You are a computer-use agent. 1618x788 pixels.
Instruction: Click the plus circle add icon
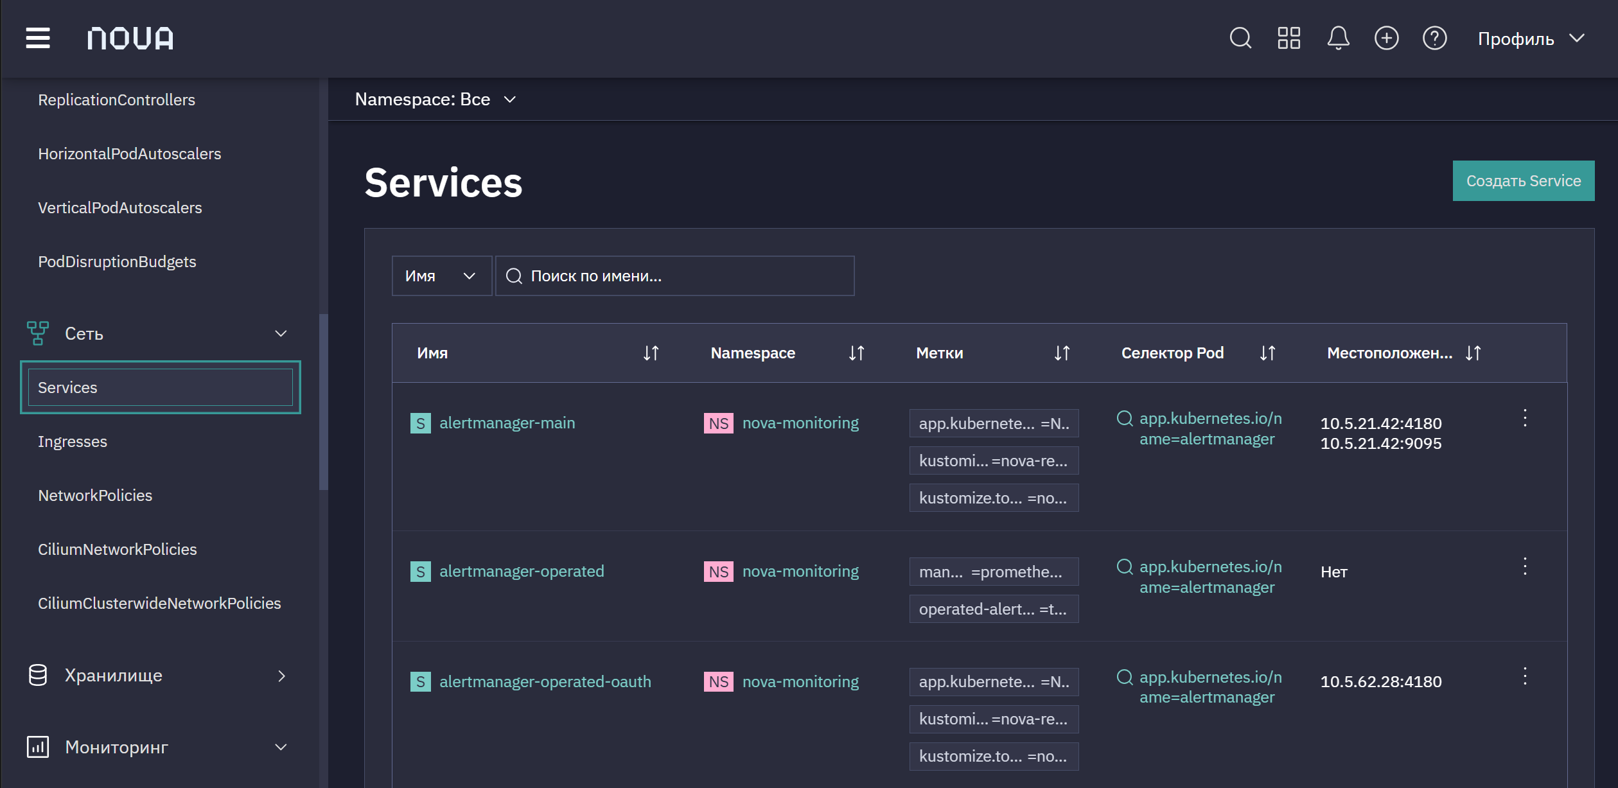coord(1386,39)
